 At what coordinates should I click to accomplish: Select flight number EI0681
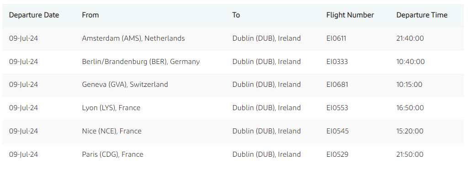coord(337,85)
